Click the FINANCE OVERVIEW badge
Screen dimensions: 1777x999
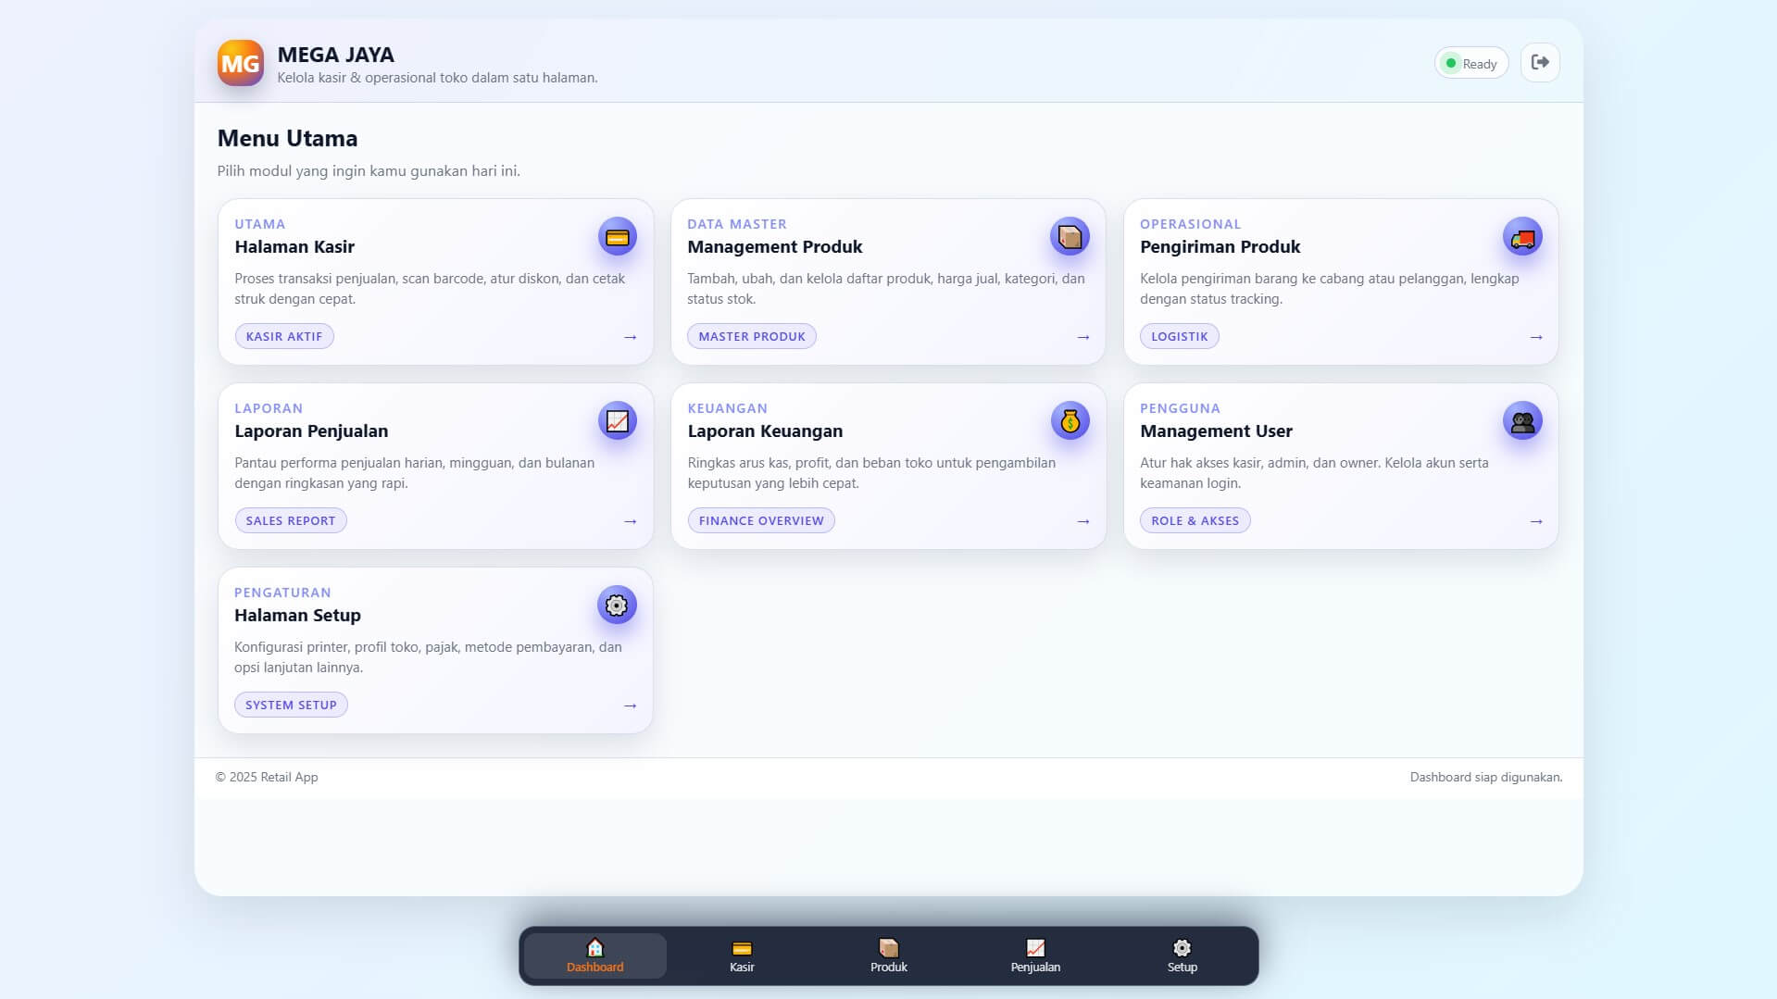point(761,520)
